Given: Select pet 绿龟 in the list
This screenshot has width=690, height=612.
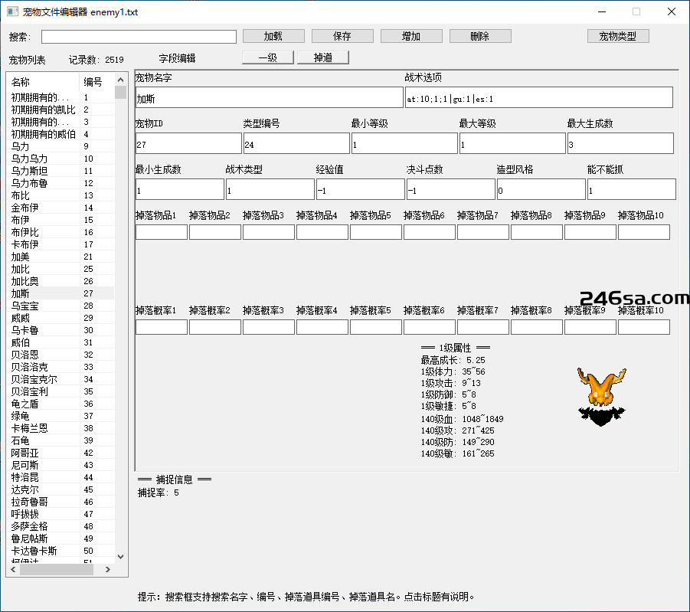Looking at the screenshot, I should click(x=60, y=416).
